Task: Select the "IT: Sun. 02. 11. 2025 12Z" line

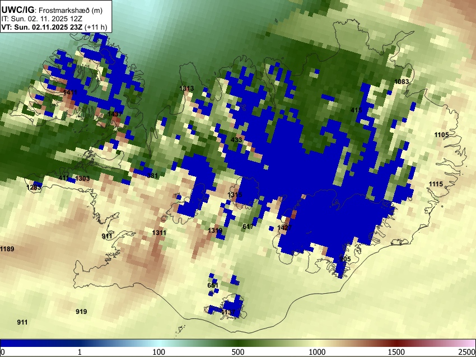Action: pos(42,19)
